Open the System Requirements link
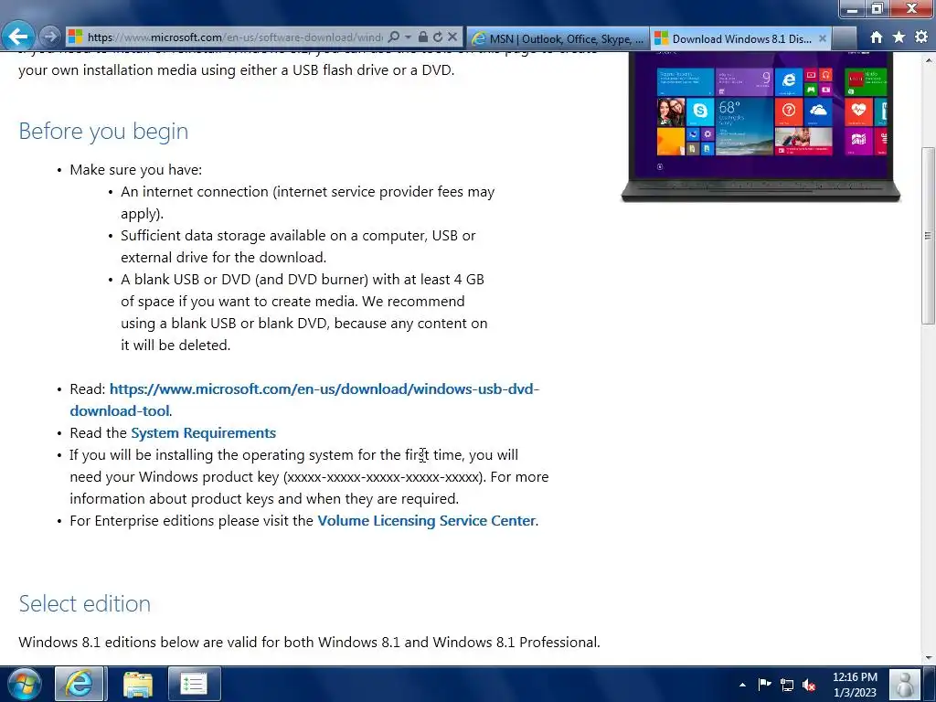Image resolution: width=936 pixels, height=702 pixels. (x=203, y=432)
